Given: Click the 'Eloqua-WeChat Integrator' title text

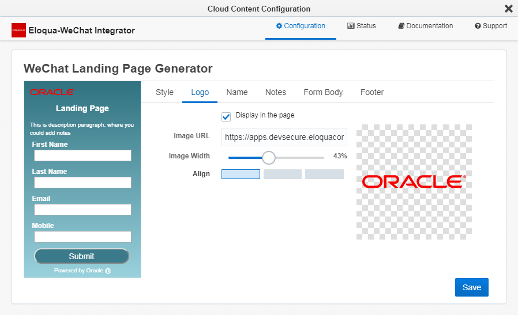Looking at the screenshot, I should click(81, 31).
